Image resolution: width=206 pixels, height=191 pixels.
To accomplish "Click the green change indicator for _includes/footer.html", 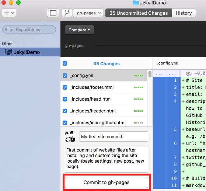I will pyautogui.click(x=139, y=87).
